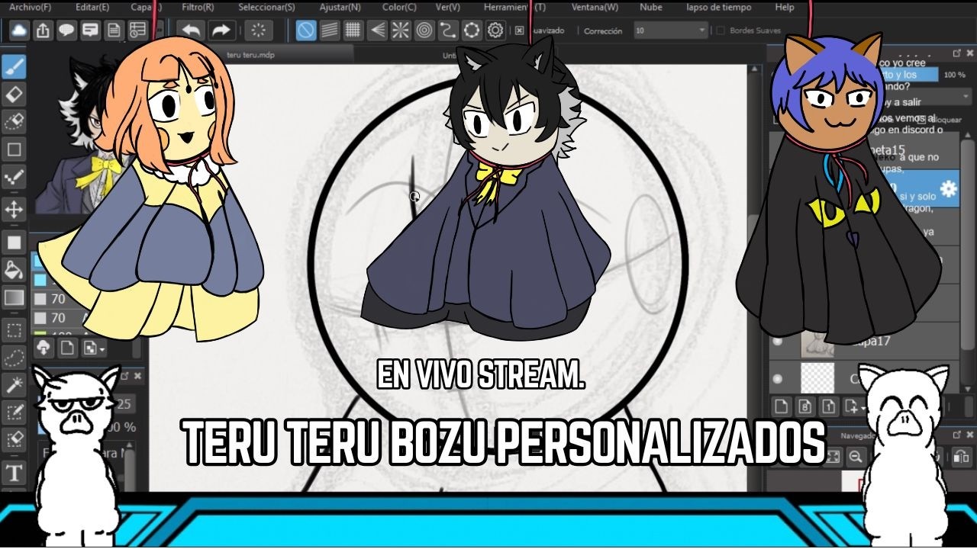Open the Color(C) menu

[399, 8]
